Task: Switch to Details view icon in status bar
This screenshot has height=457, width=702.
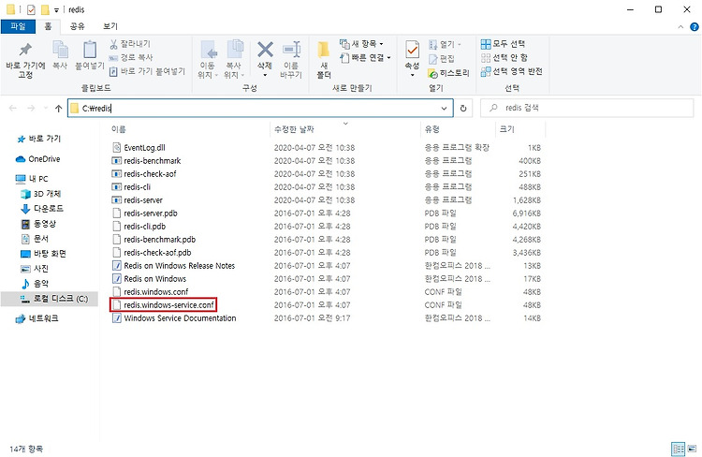Action: click(x=679, y=449)
